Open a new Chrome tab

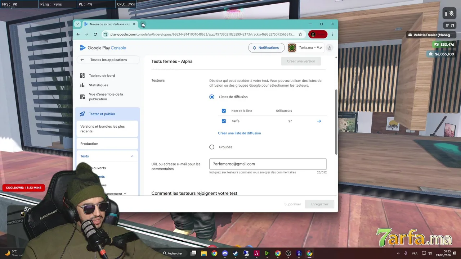143,24
